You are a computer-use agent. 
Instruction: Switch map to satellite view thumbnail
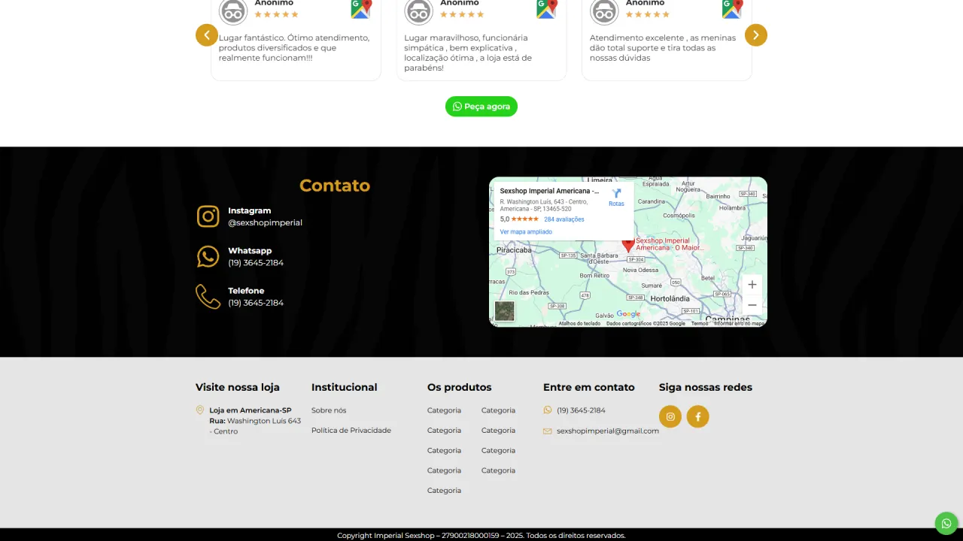[505, 311]
